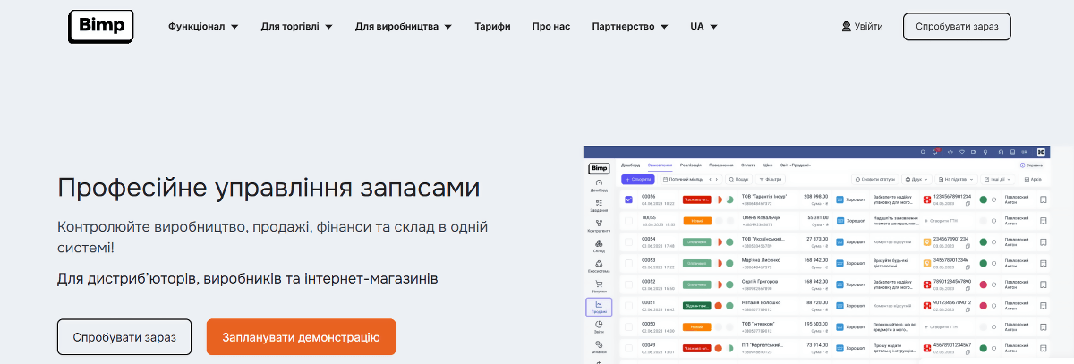Go to the Тарифи page
Image resolution: width=1074 pixels, height=364 pixels.
(x=492, y=27)
